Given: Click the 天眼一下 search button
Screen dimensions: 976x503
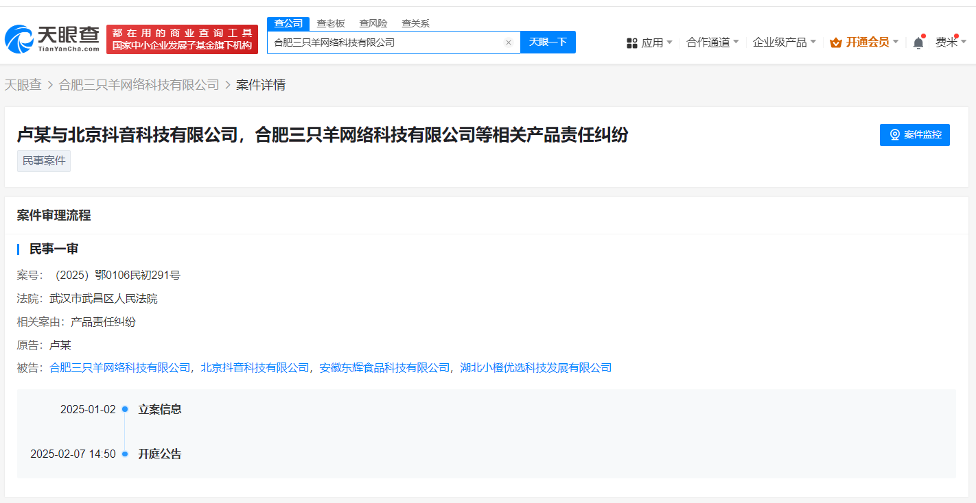Looking at the screenshot, I should (548, 42).
